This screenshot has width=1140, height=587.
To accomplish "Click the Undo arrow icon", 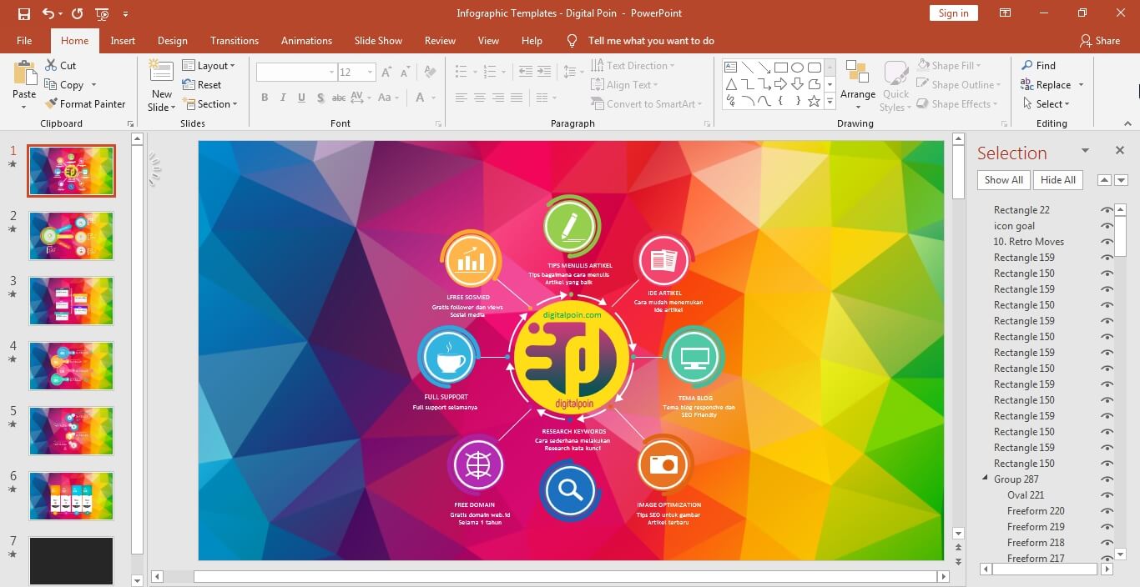I will (x=48, y=13).
